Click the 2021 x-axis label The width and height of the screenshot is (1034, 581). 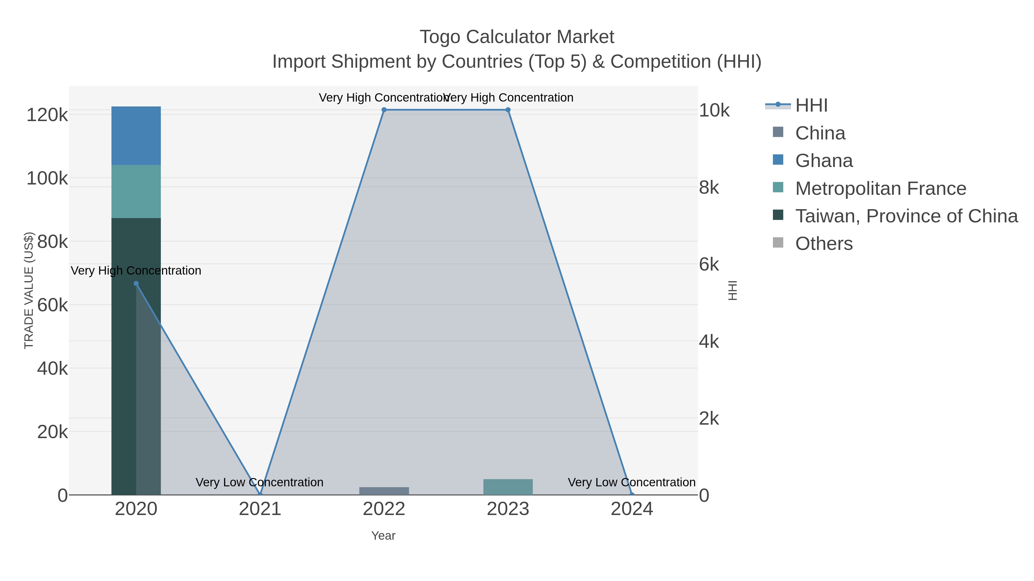tap(260, 509)
